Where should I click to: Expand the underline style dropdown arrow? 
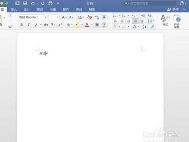pos(41,24)
